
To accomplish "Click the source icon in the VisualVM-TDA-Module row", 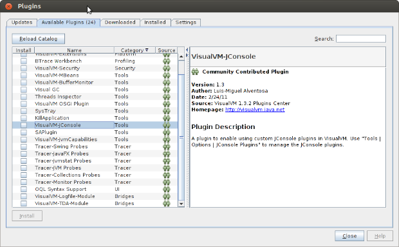I will [167, 203].
